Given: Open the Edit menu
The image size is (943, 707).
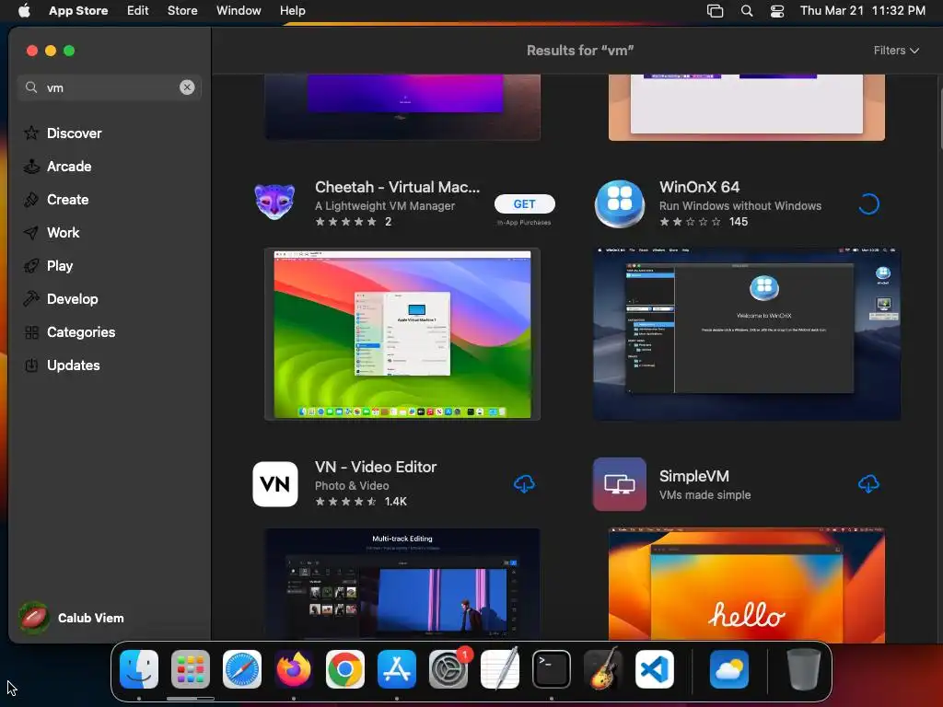Looking at the screenshot, I should [x=138, y=11].
